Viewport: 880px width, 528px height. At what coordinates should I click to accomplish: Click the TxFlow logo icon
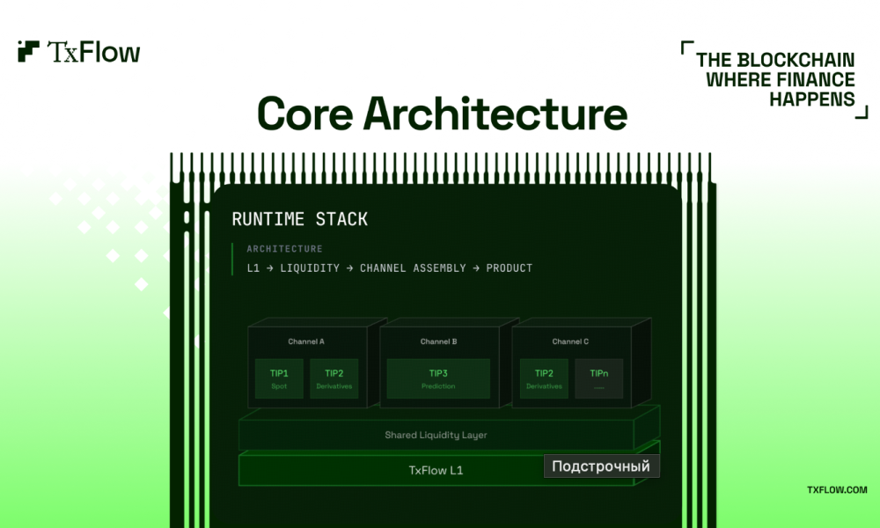(x=29, y=51)
